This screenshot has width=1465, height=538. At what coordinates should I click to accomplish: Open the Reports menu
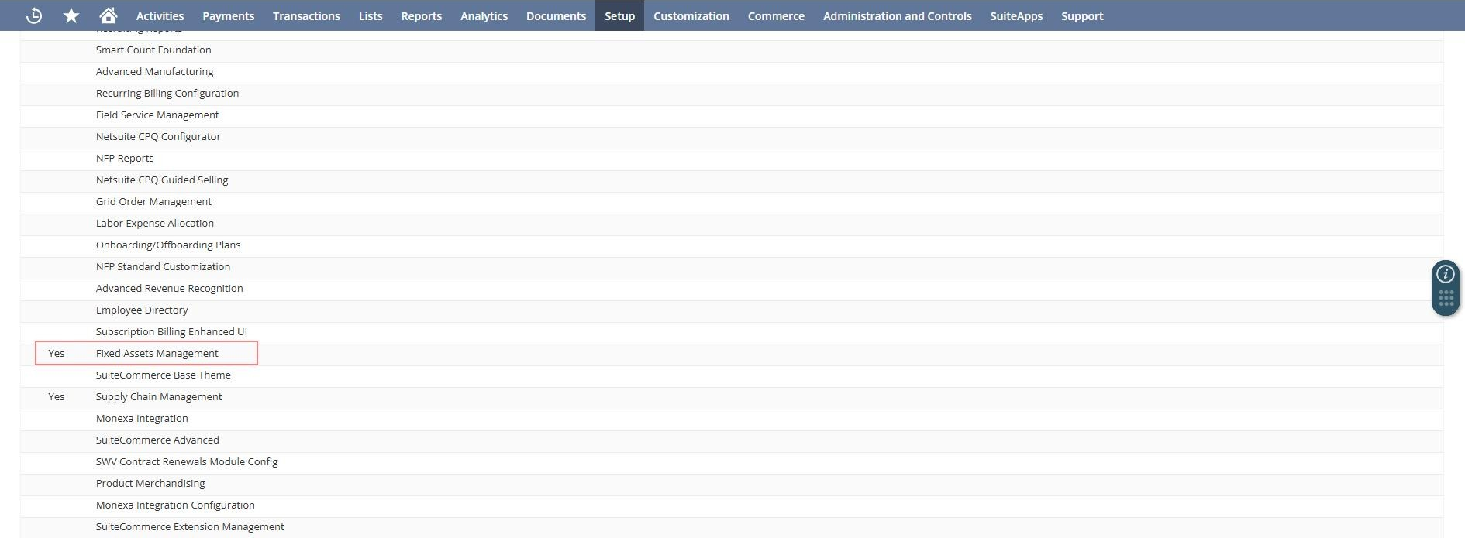pos(421,15)
